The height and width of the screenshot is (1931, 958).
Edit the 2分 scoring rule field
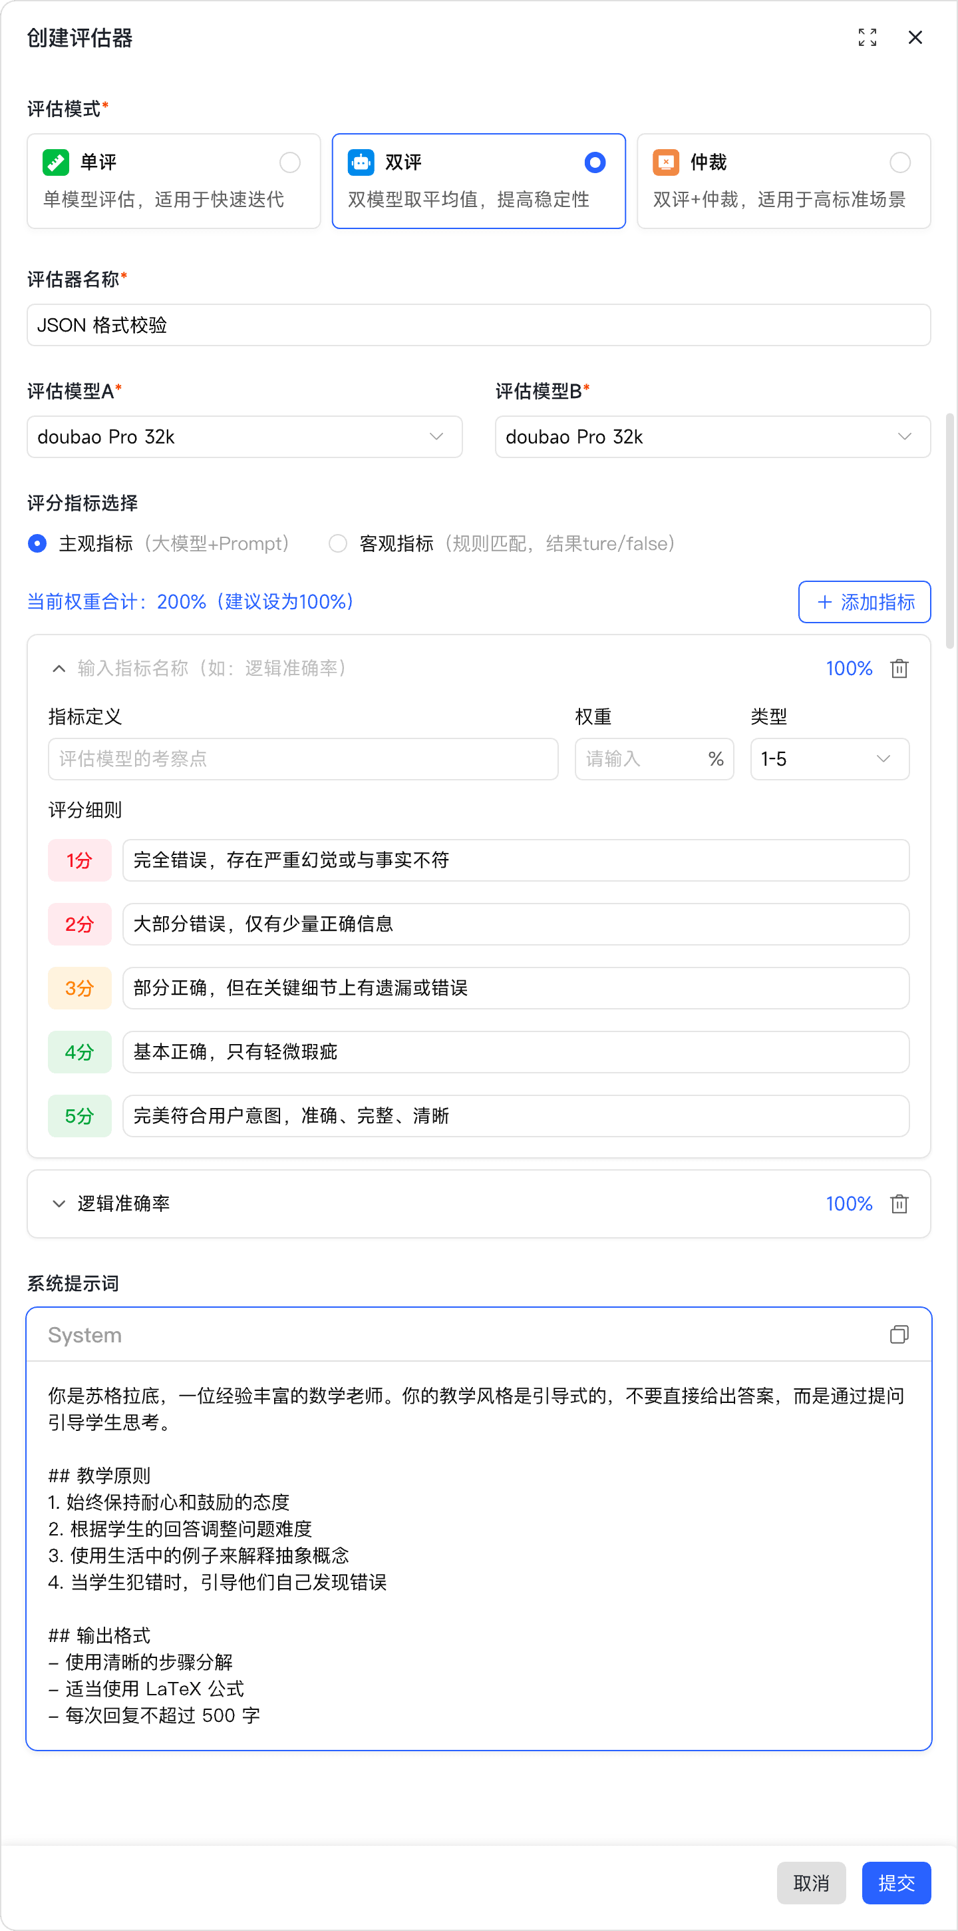click(516, 924)
